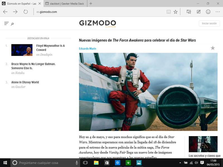223x167 pixels.
Task: Open 'Alone In Disney World' story
Action: pyautogui.click(x=25, y=82)
